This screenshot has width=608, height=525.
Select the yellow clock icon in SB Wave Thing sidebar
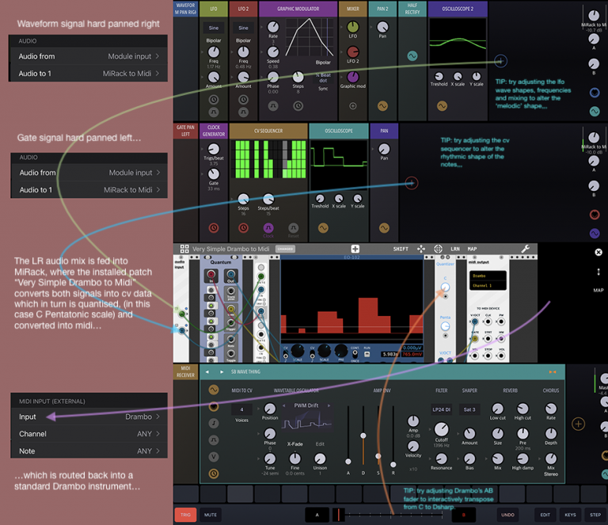pos(213,473)
